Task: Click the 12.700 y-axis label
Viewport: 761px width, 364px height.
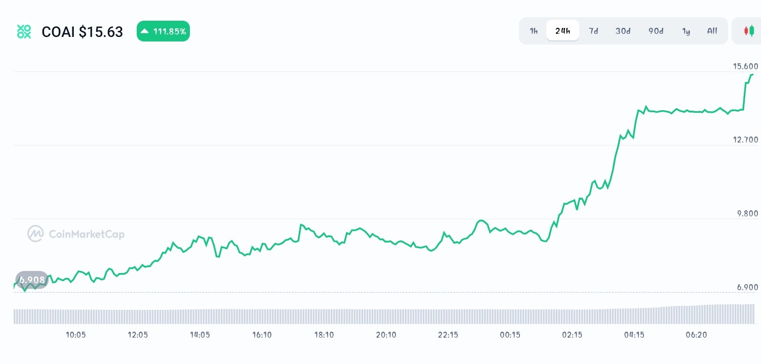Action: coord(745,140)
